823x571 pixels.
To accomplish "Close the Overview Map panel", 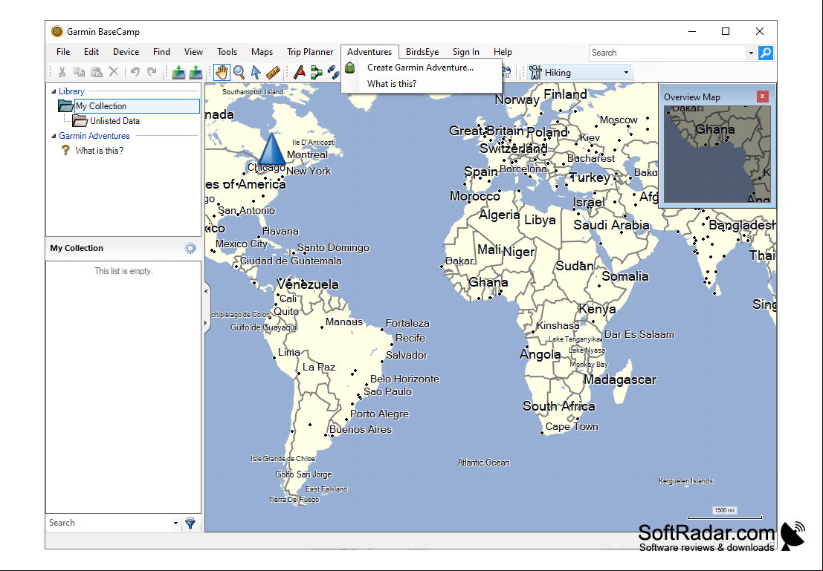I will 762,97.
